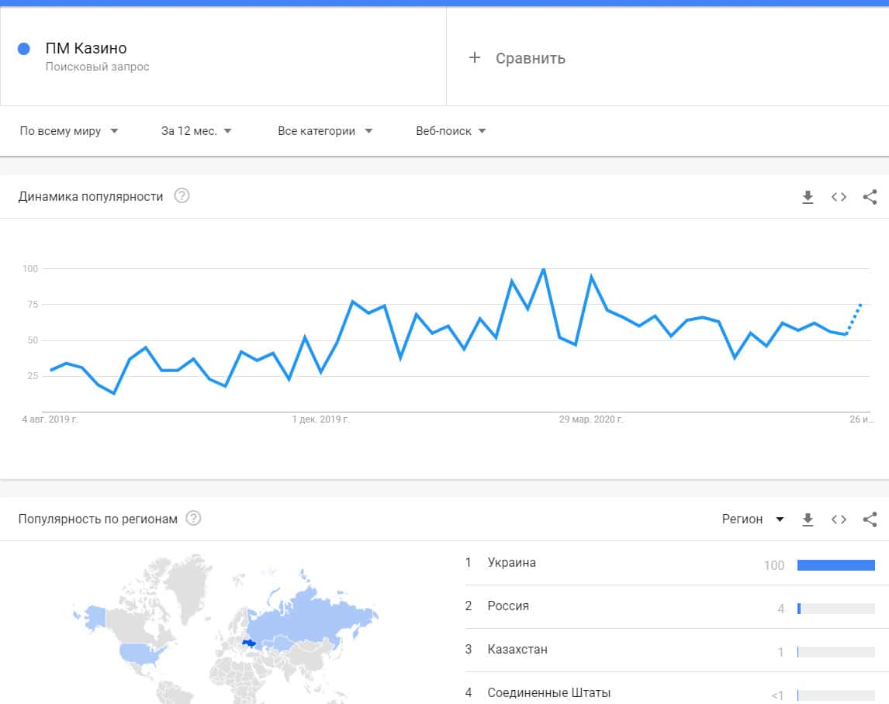Expand the За 12 мес. time range dropdown

(196, 131)
